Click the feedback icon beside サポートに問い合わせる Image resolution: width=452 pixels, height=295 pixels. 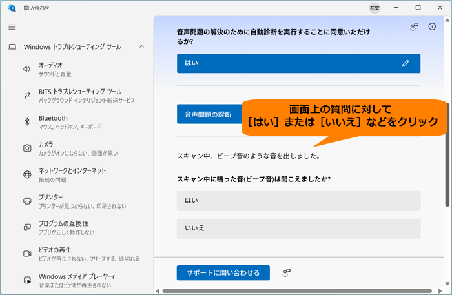tap(286, 272)
